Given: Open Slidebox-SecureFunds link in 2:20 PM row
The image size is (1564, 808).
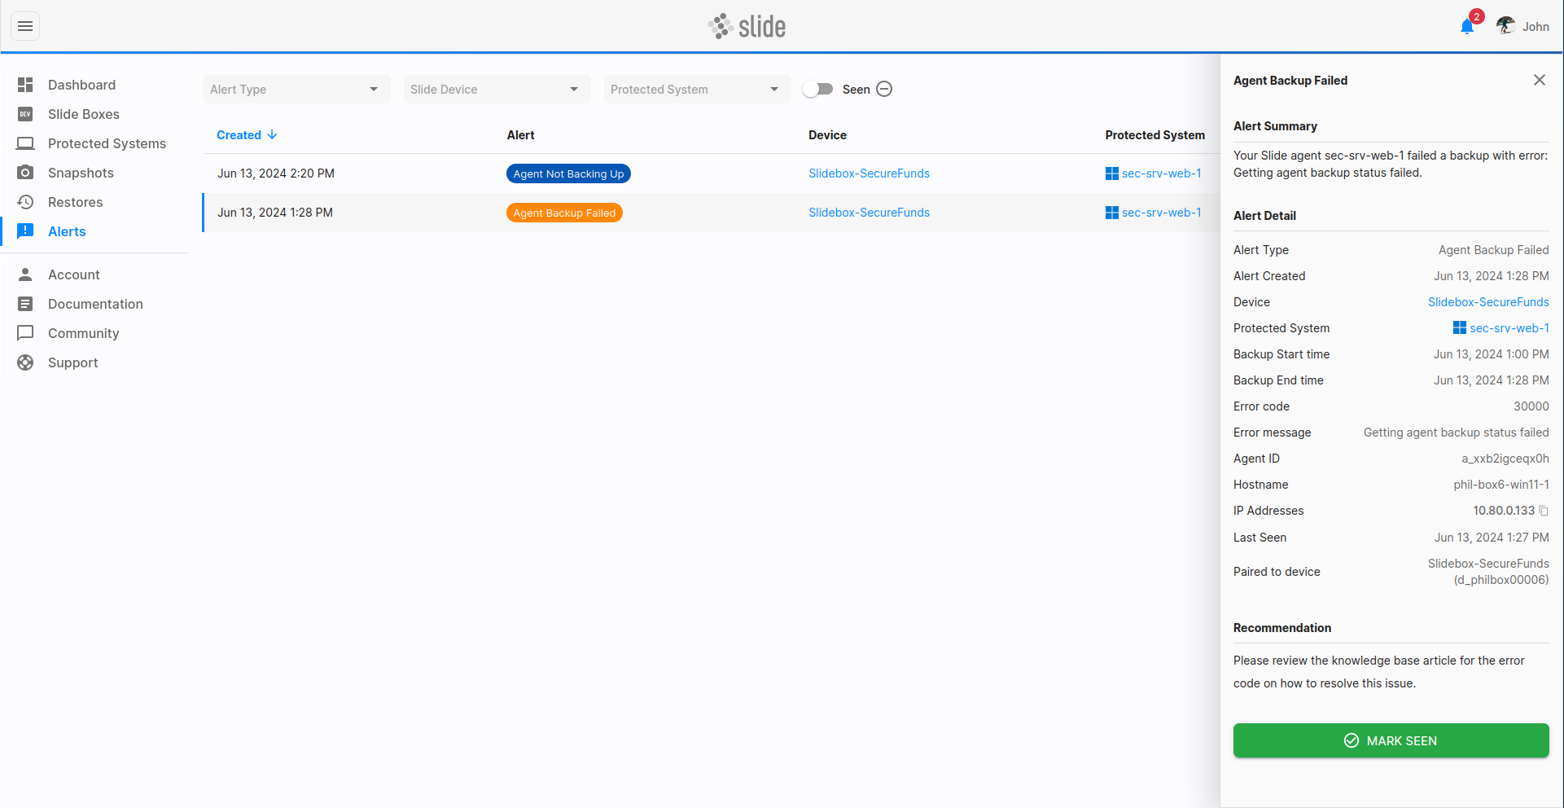Looking at the screenshot, I should pos(869,173).
